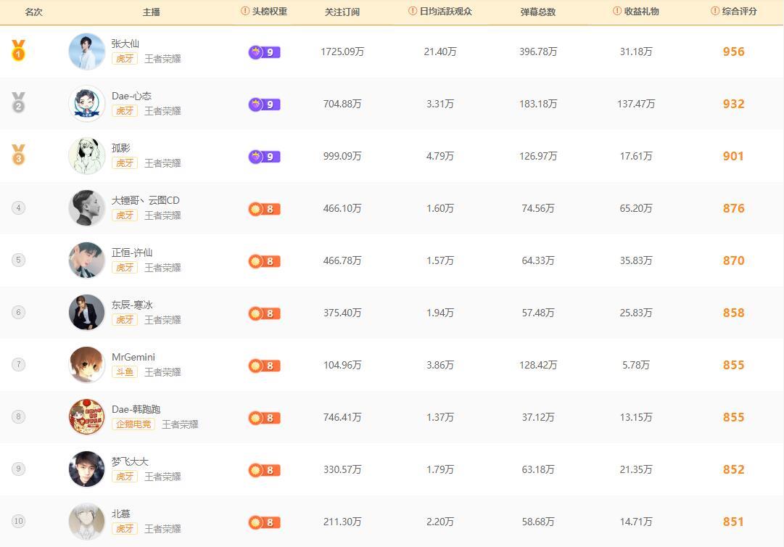Click the gold rank 1 medal icon
784x547 pixels.
(18, 51)
